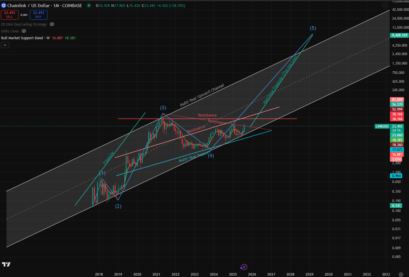Click the 2026 label on time axis
This screenshot has width=409, height=277.
coord(252,274)
